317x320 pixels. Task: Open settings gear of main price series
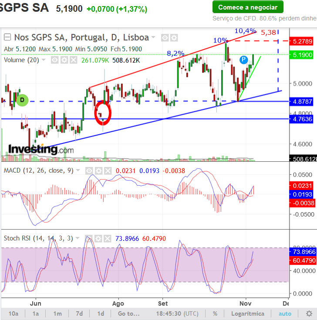tap(174, 38)
